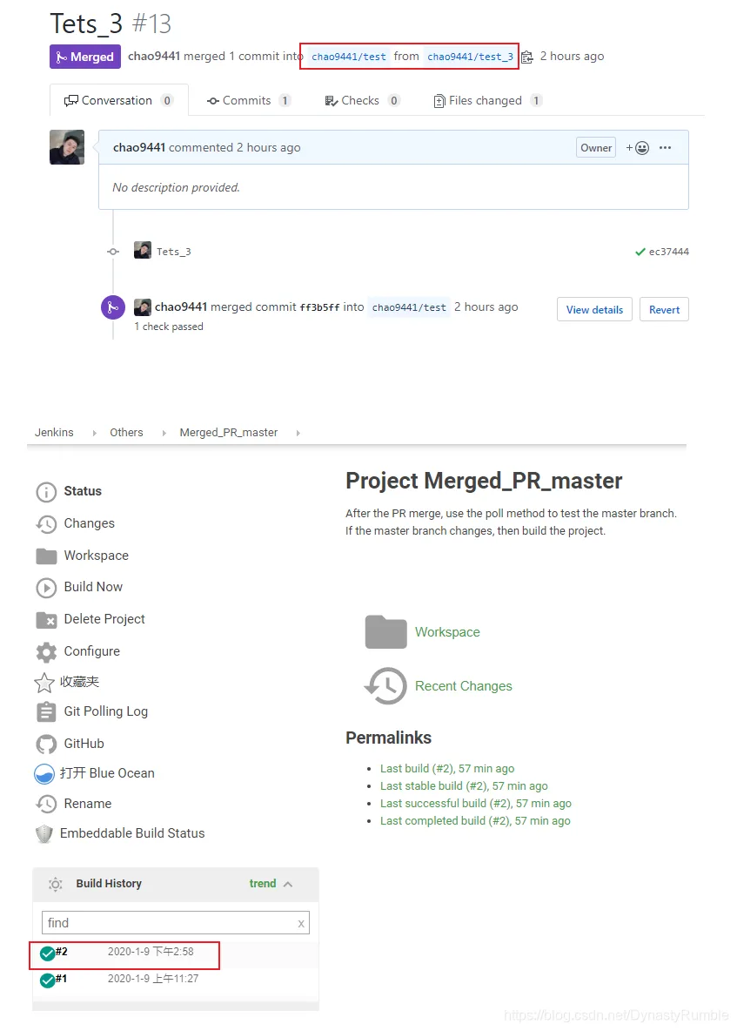Click chao9441's large avatar beside the comment
The width and height of the screenshot is (737, 1031).
click(x=67, y=147)
